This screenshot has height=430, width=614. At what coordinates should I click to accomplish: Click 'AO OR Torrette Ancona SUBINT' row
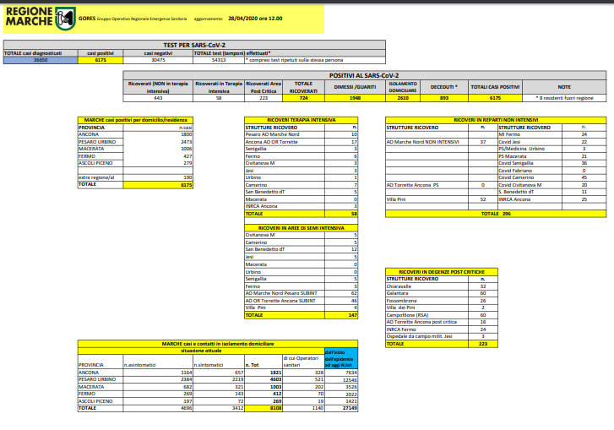[302, 301]
